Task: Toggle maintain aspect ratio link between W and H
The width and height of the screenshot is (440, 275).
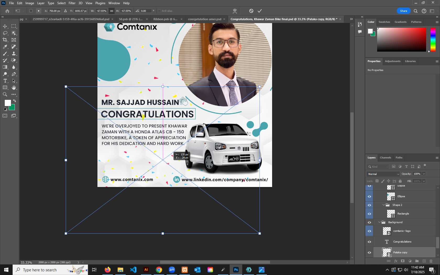Action: pyautogui.click(x=112, y=11)
